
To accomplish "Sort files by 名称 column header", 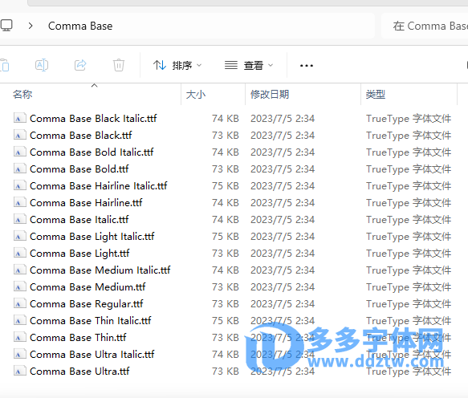I will (x=22, y=95).
